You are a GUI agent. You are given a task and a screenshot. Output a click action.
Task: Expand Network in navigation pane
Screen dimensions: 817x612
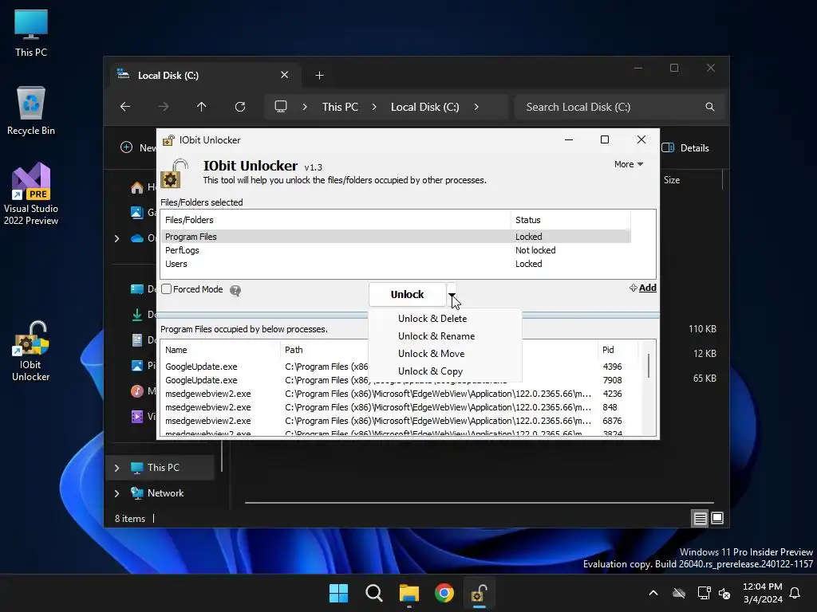[116, 493]
